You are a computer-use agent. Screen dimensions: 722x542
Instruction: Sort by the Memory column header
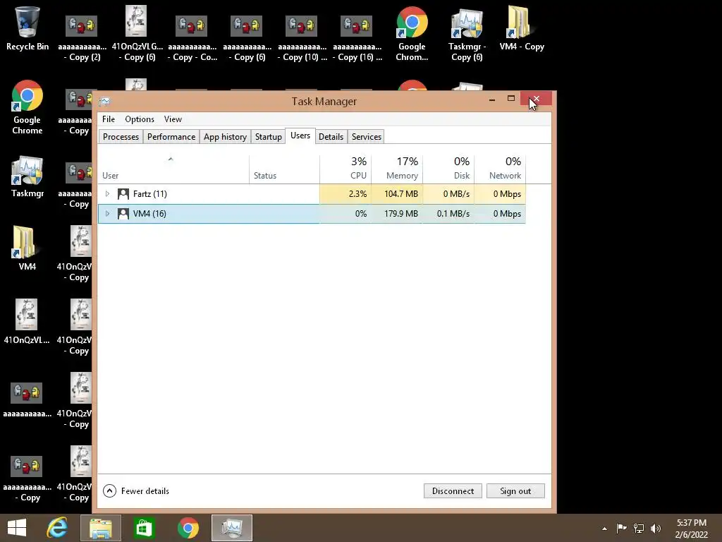[397, 169]
